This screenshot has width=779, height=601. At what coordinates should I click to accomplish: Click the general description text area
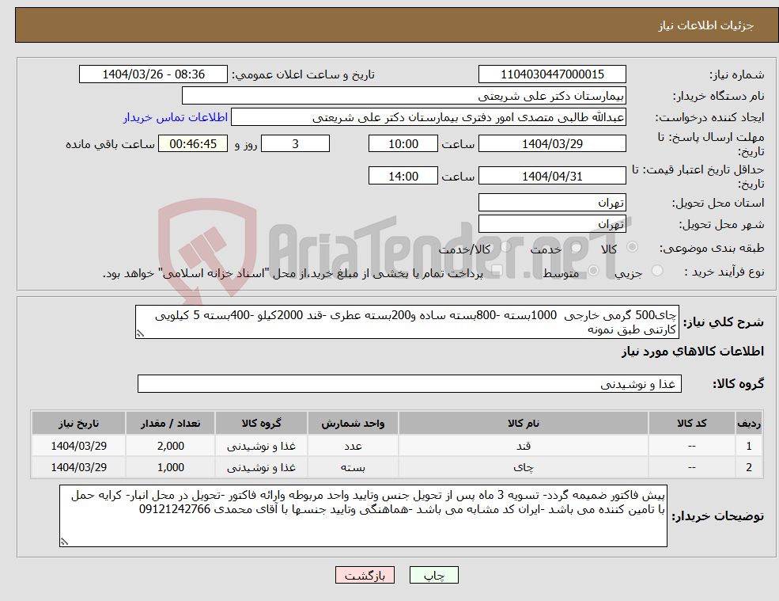coord(407,322)
